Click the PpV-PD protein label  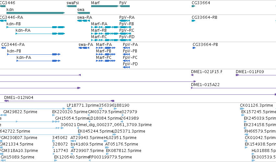(x=130, y=64)
